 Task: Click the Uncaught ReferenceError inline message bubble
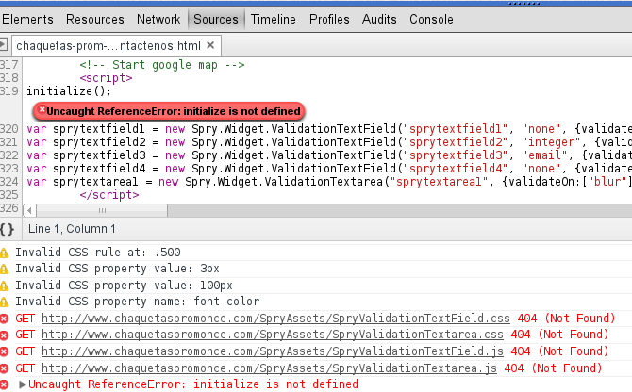(169, 111)
